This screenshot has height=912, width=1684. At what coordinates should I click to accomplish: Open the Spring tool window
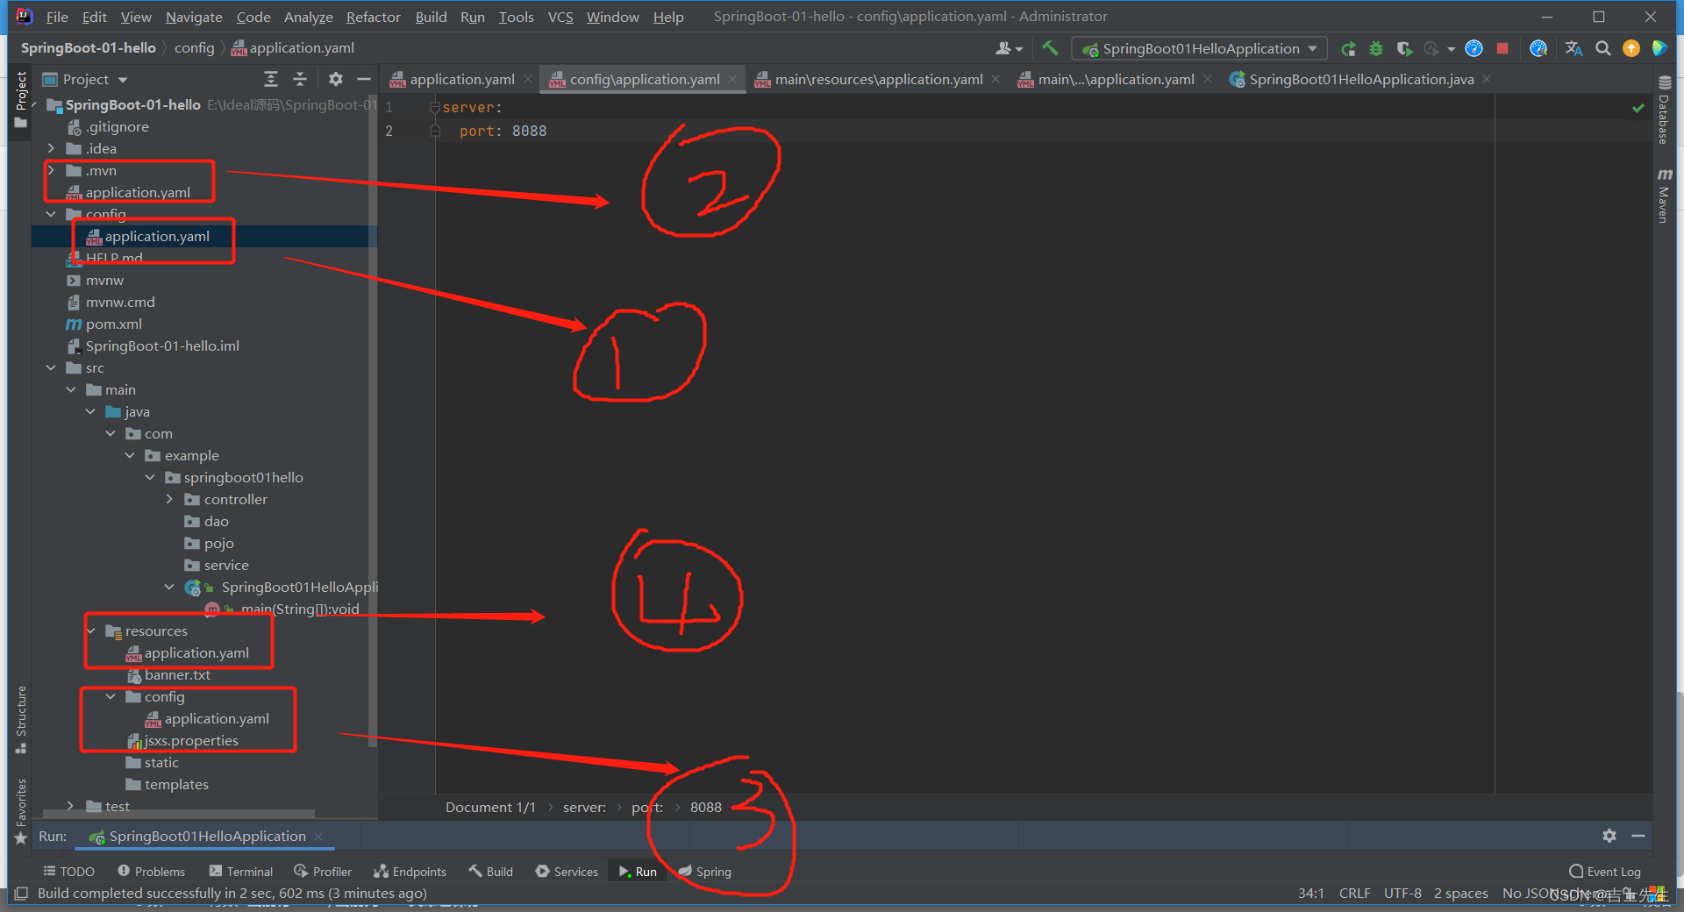click(x=704, y=872)
